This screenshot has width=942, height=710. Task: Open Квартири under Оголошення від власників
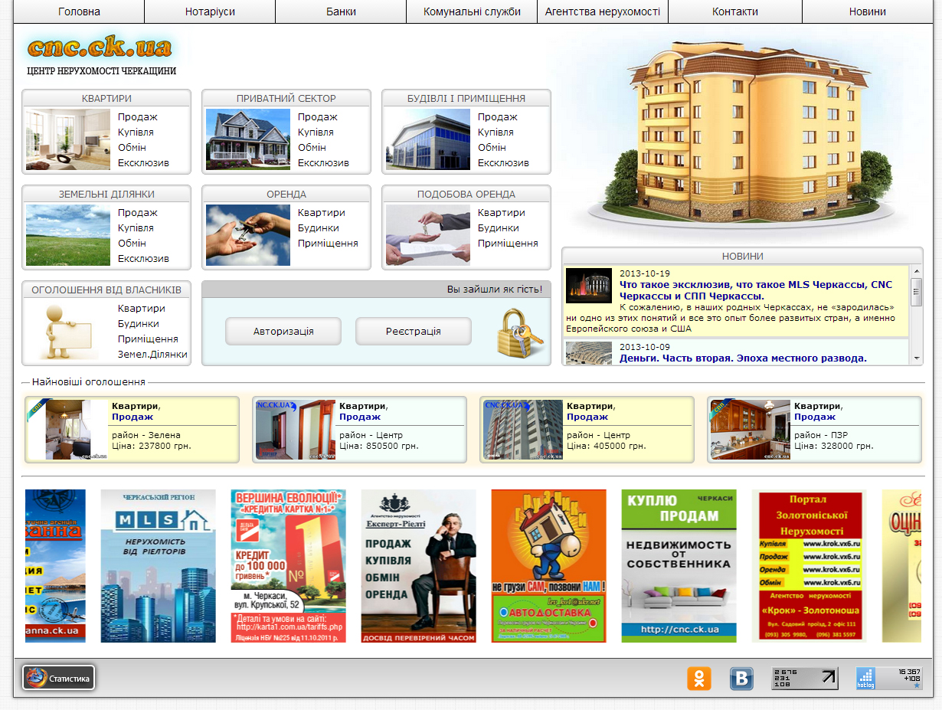pos(142,309)
